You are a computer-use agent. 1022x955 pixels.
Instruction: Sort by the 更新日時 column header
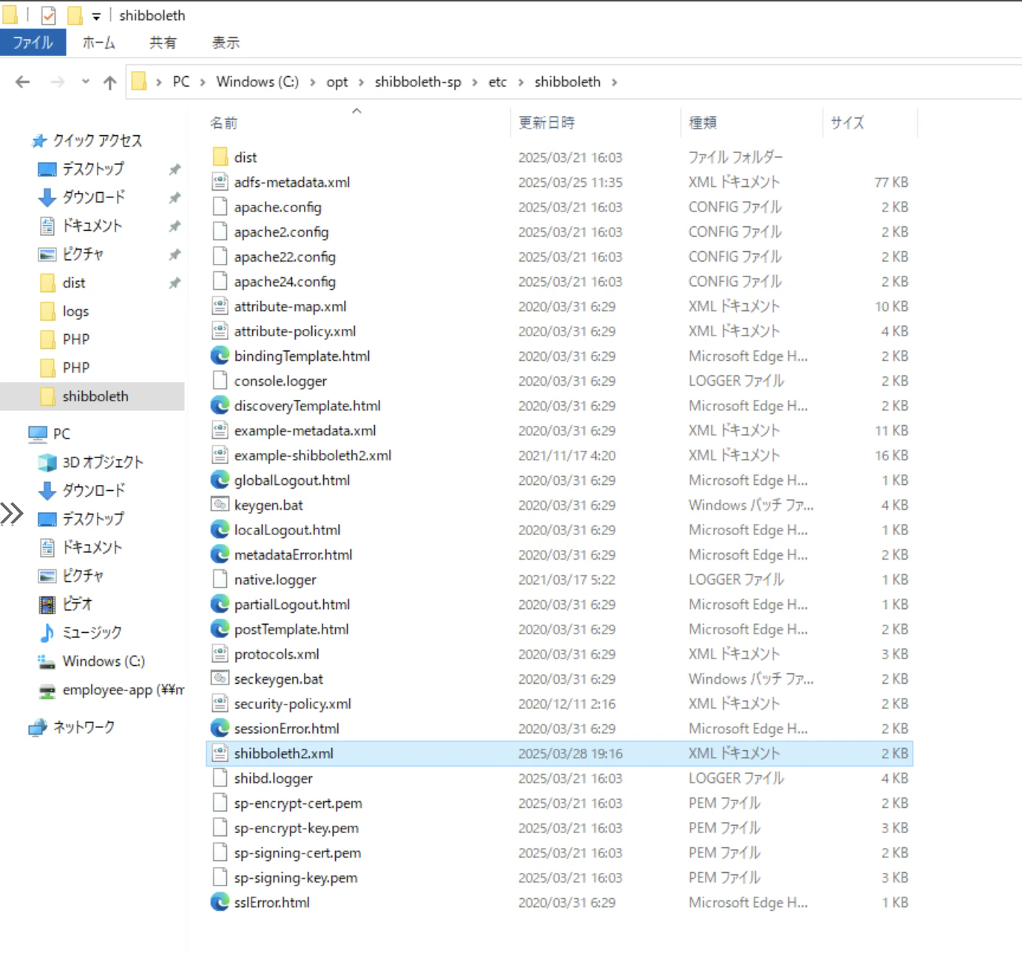(x=546, y=123)
